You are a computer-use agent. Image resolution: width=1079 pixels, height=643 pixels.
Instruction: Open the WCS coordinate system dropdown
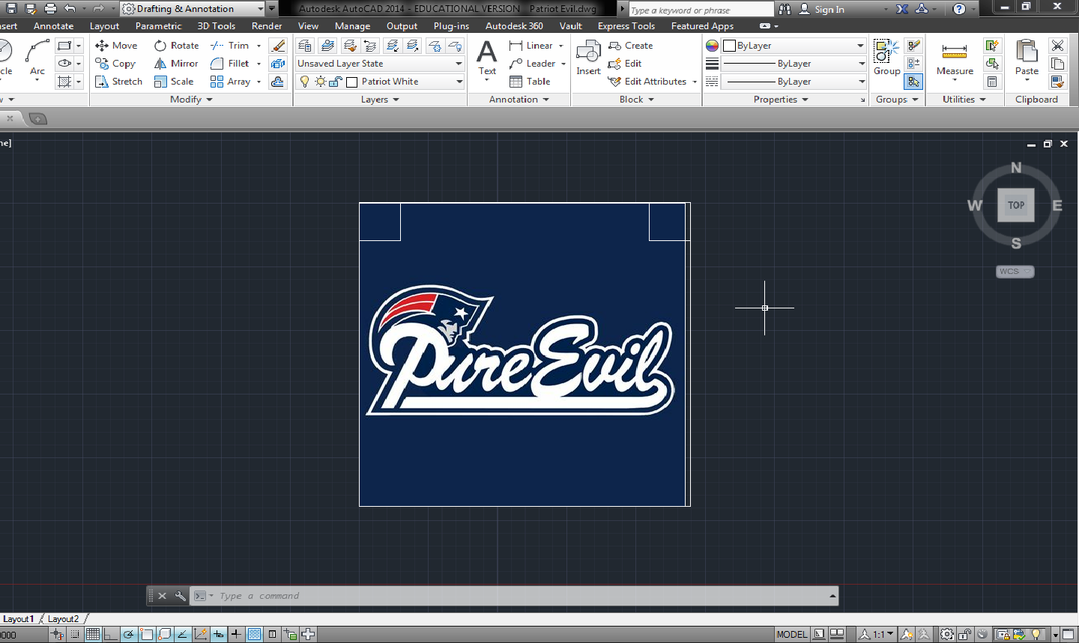pos(1015,271)
